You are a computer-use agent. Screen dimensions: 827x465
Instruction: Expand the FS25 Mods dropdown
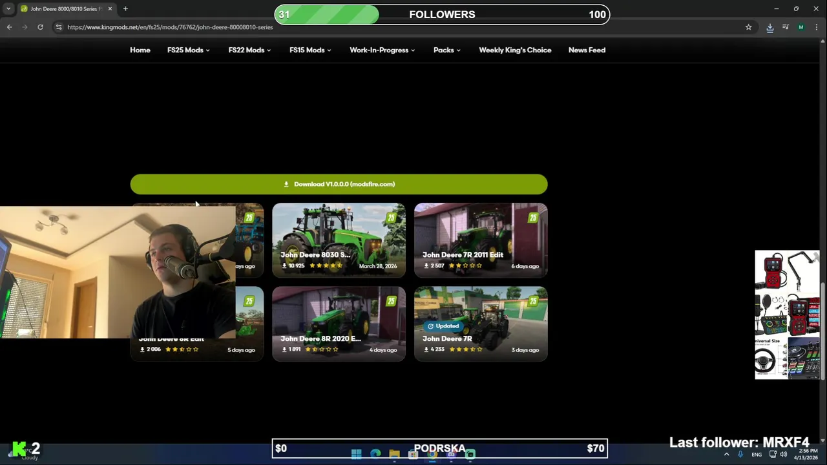[188, 50]
